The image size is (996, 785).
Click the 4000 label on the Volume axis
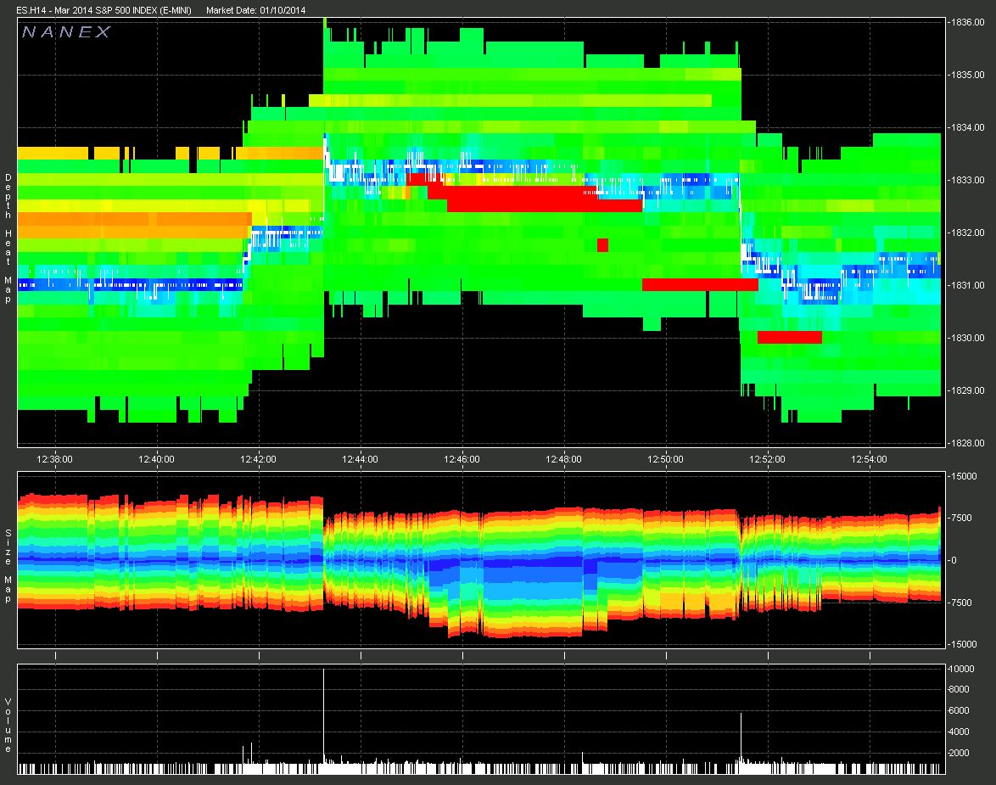point(960,732)
